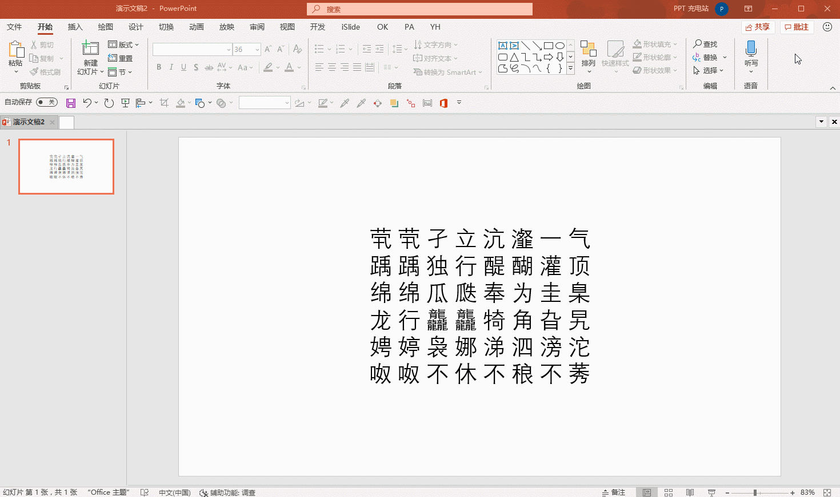Click the Save icon in quick access toolbar
The width and height of the screenshot is (840, 497).
pos(71,103)
